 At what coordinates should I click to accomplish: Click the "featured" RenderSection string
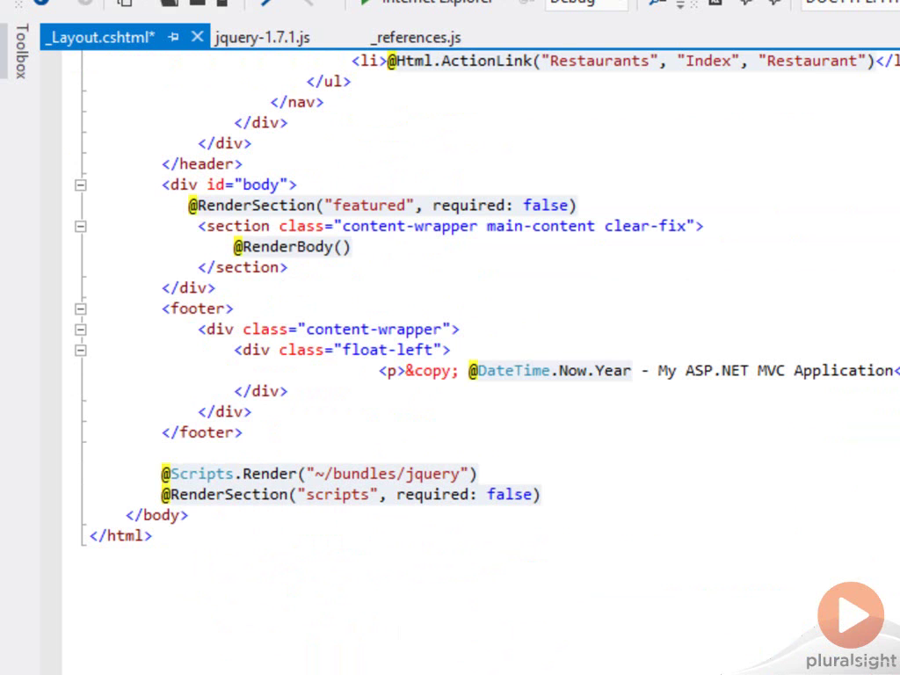368,206
